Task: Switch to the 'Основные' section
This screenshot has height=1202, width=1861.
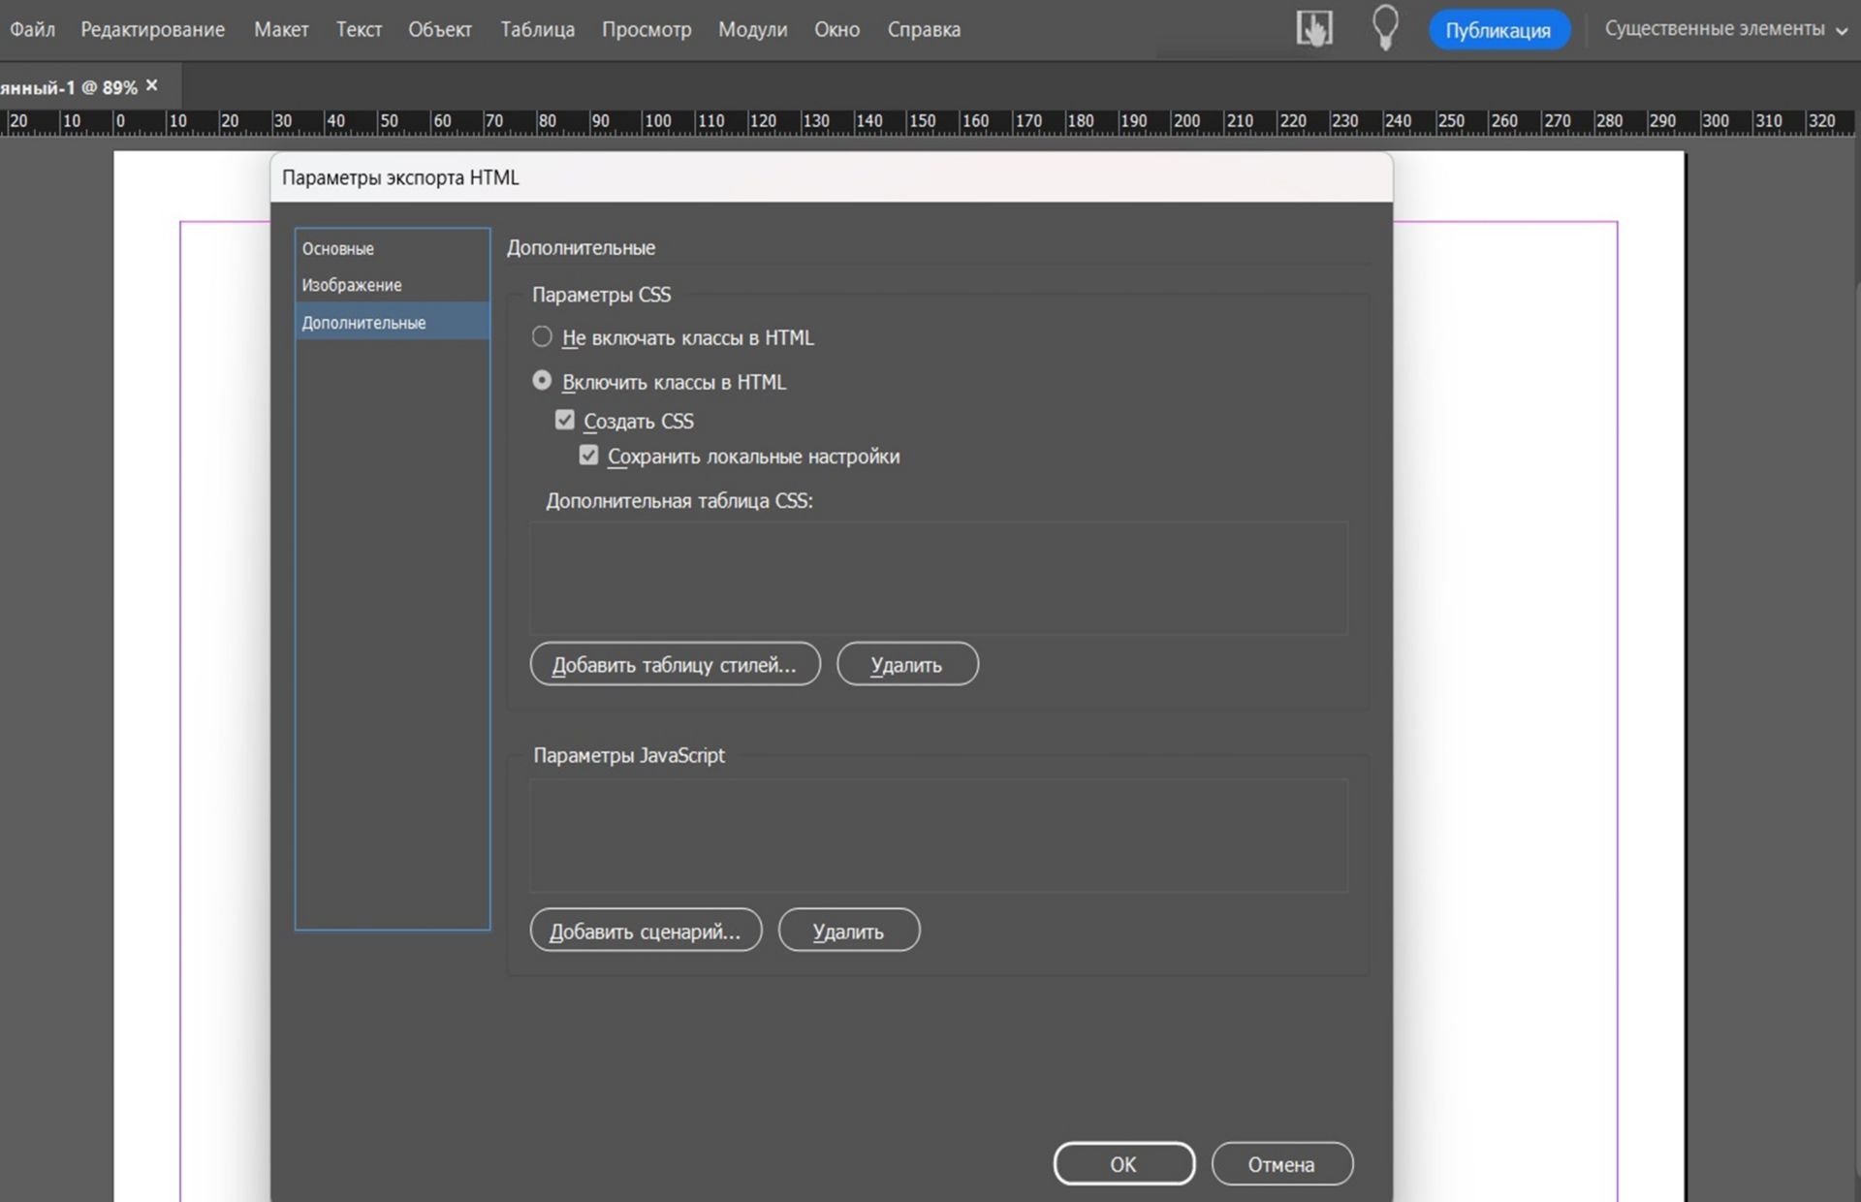Action: click(x=337, y=248)
